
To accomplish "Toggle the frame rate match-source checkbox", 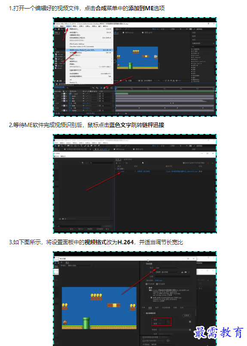I will (190, 330).
